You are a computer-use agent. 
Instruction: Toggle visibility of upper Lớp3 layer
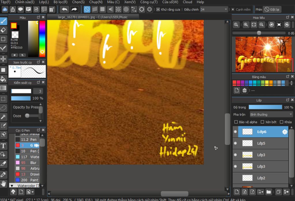click(x=235, y=155)
